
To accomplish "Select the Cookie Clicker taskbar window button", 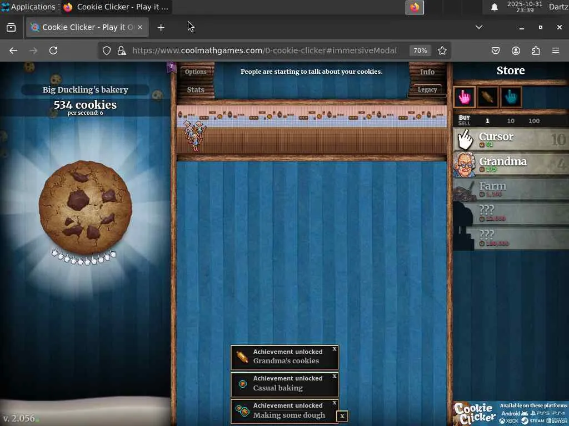I will click(x=116, y=7).
